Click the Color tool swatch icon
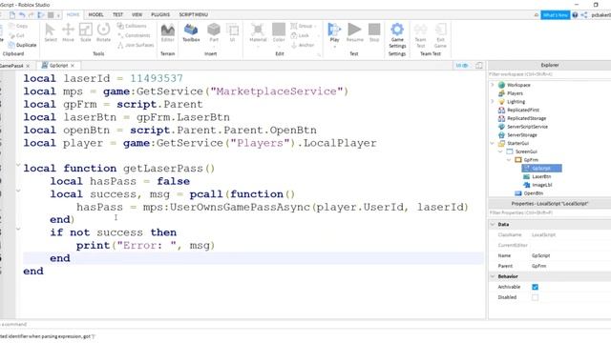611x343 pixels. tap(279, 30)
